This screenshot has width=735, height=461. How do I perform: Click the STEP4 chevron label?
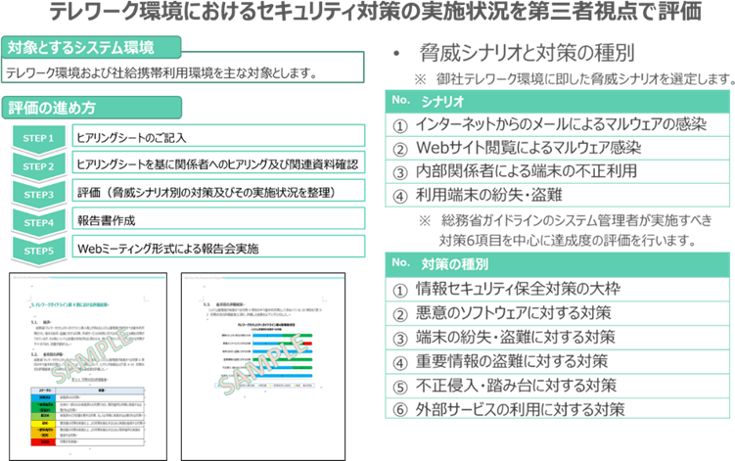click(x=39, y=223)
